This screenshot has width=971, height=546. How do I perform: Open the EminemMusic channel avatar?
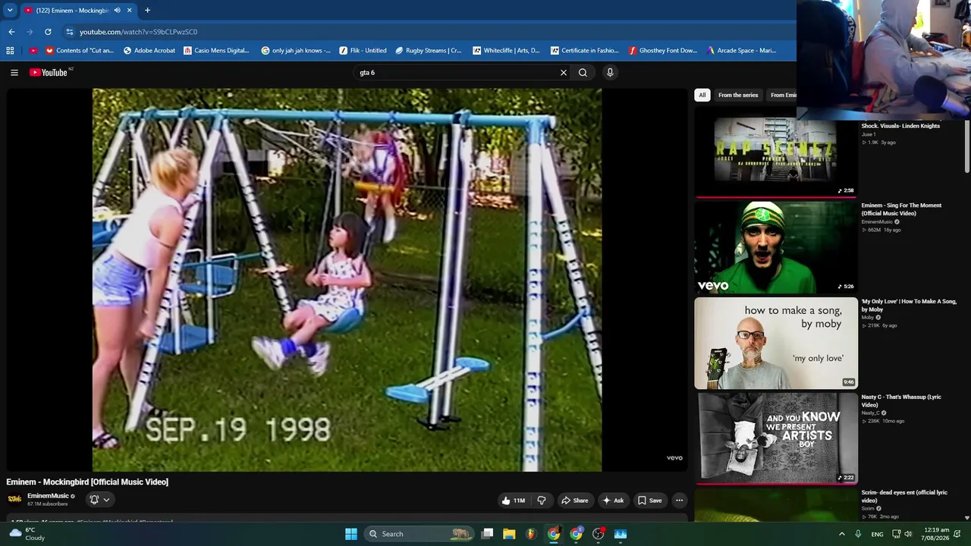point(14,499)
